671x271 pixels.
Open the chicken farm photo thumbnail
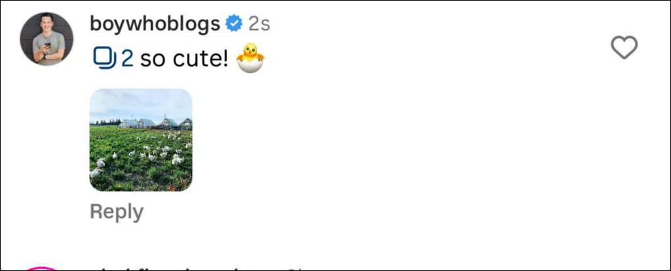tap(141, 140)
